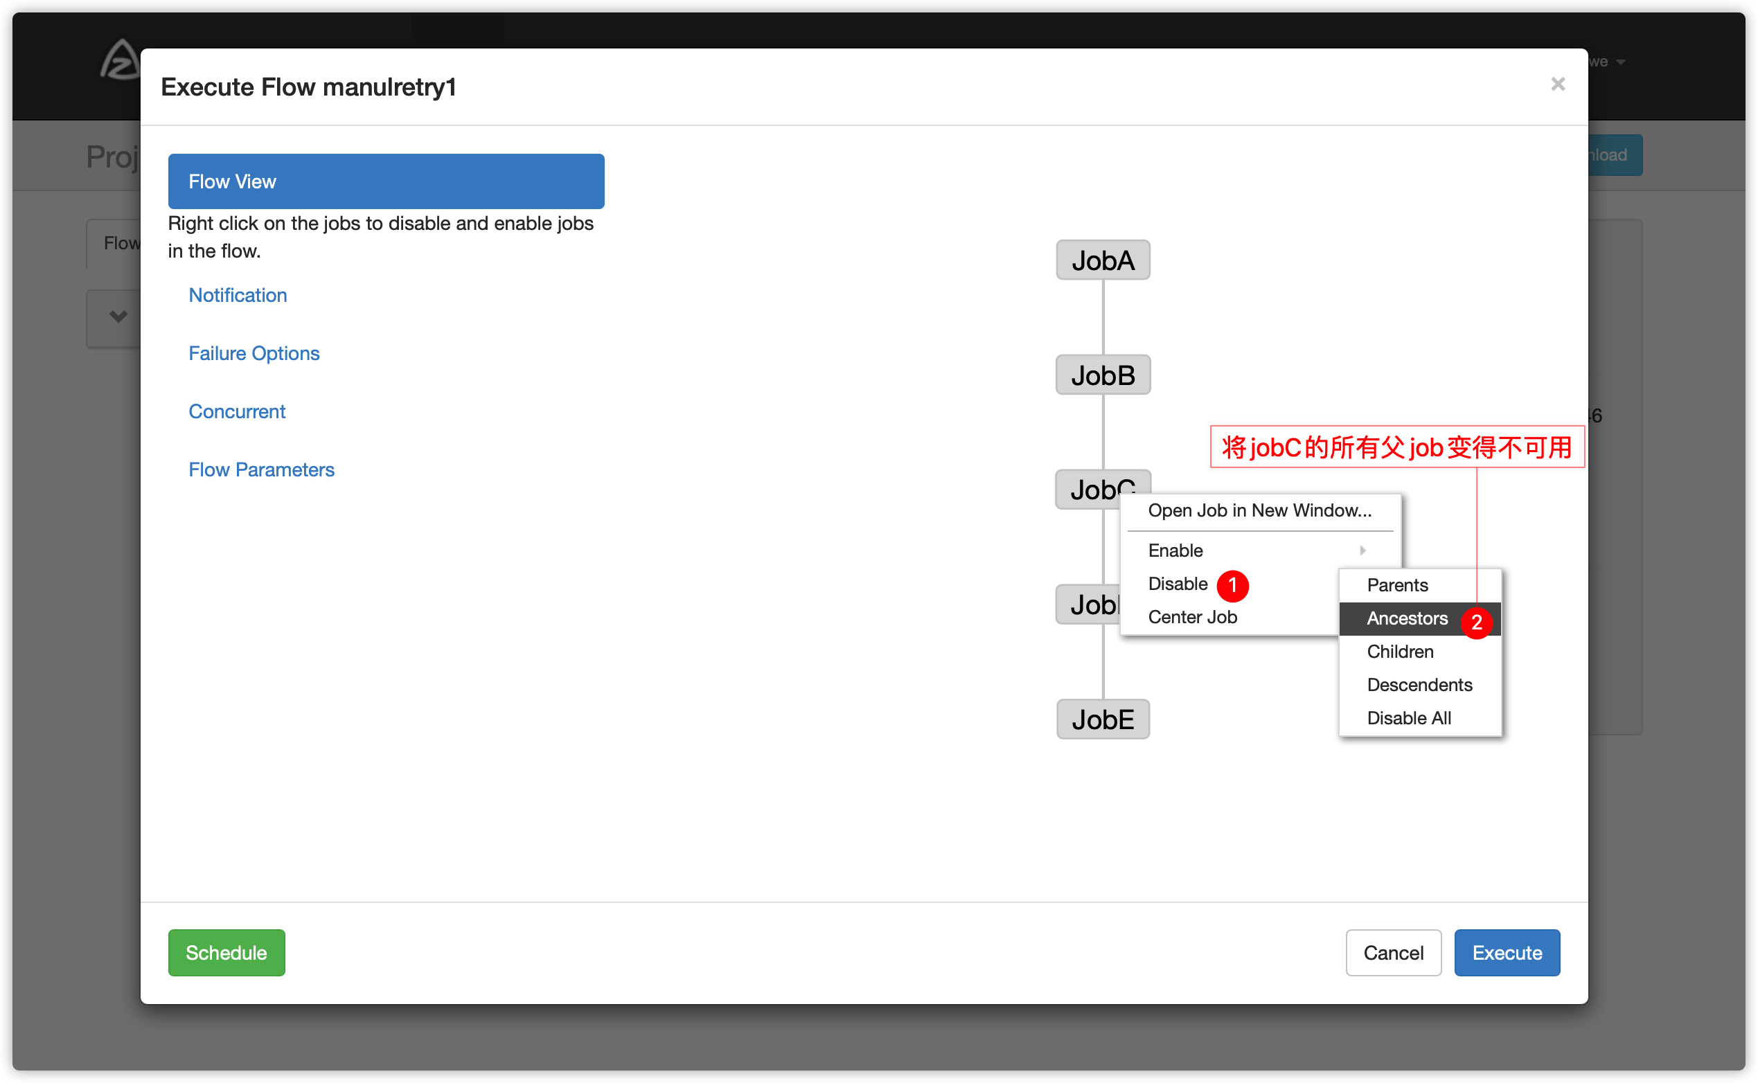Viewport: 1758px width, 1083px height.
Task: Open the Failure Options section
Action: 254,353
